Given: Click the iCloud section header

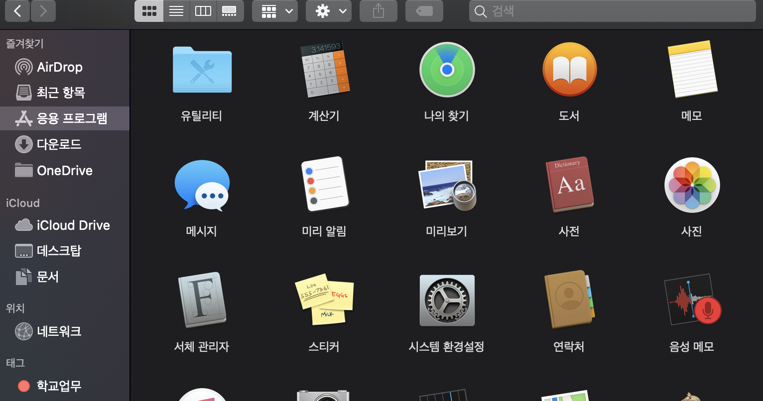Looking at the screenshot, I should pyautogui.click(x=23, y=203).
